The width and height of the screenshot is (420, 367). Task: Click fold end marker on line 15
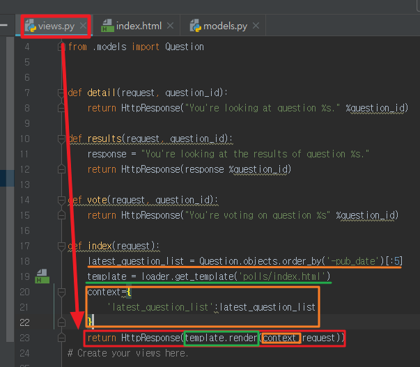click(61, 215)
